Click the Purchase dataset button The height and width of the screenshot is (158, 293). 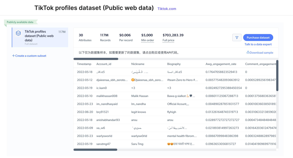click(x=258, y=37)
